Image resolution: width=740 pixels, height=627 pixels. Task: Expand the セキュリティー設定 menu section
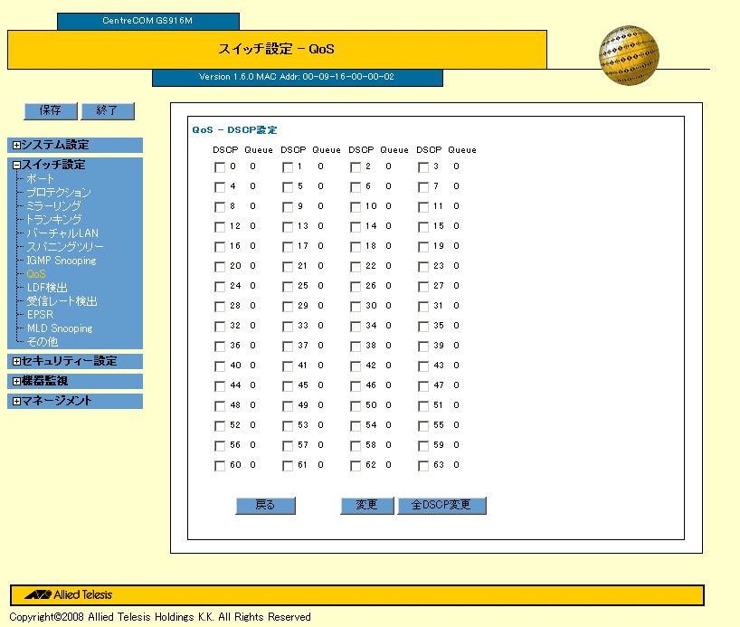[16, 361]
